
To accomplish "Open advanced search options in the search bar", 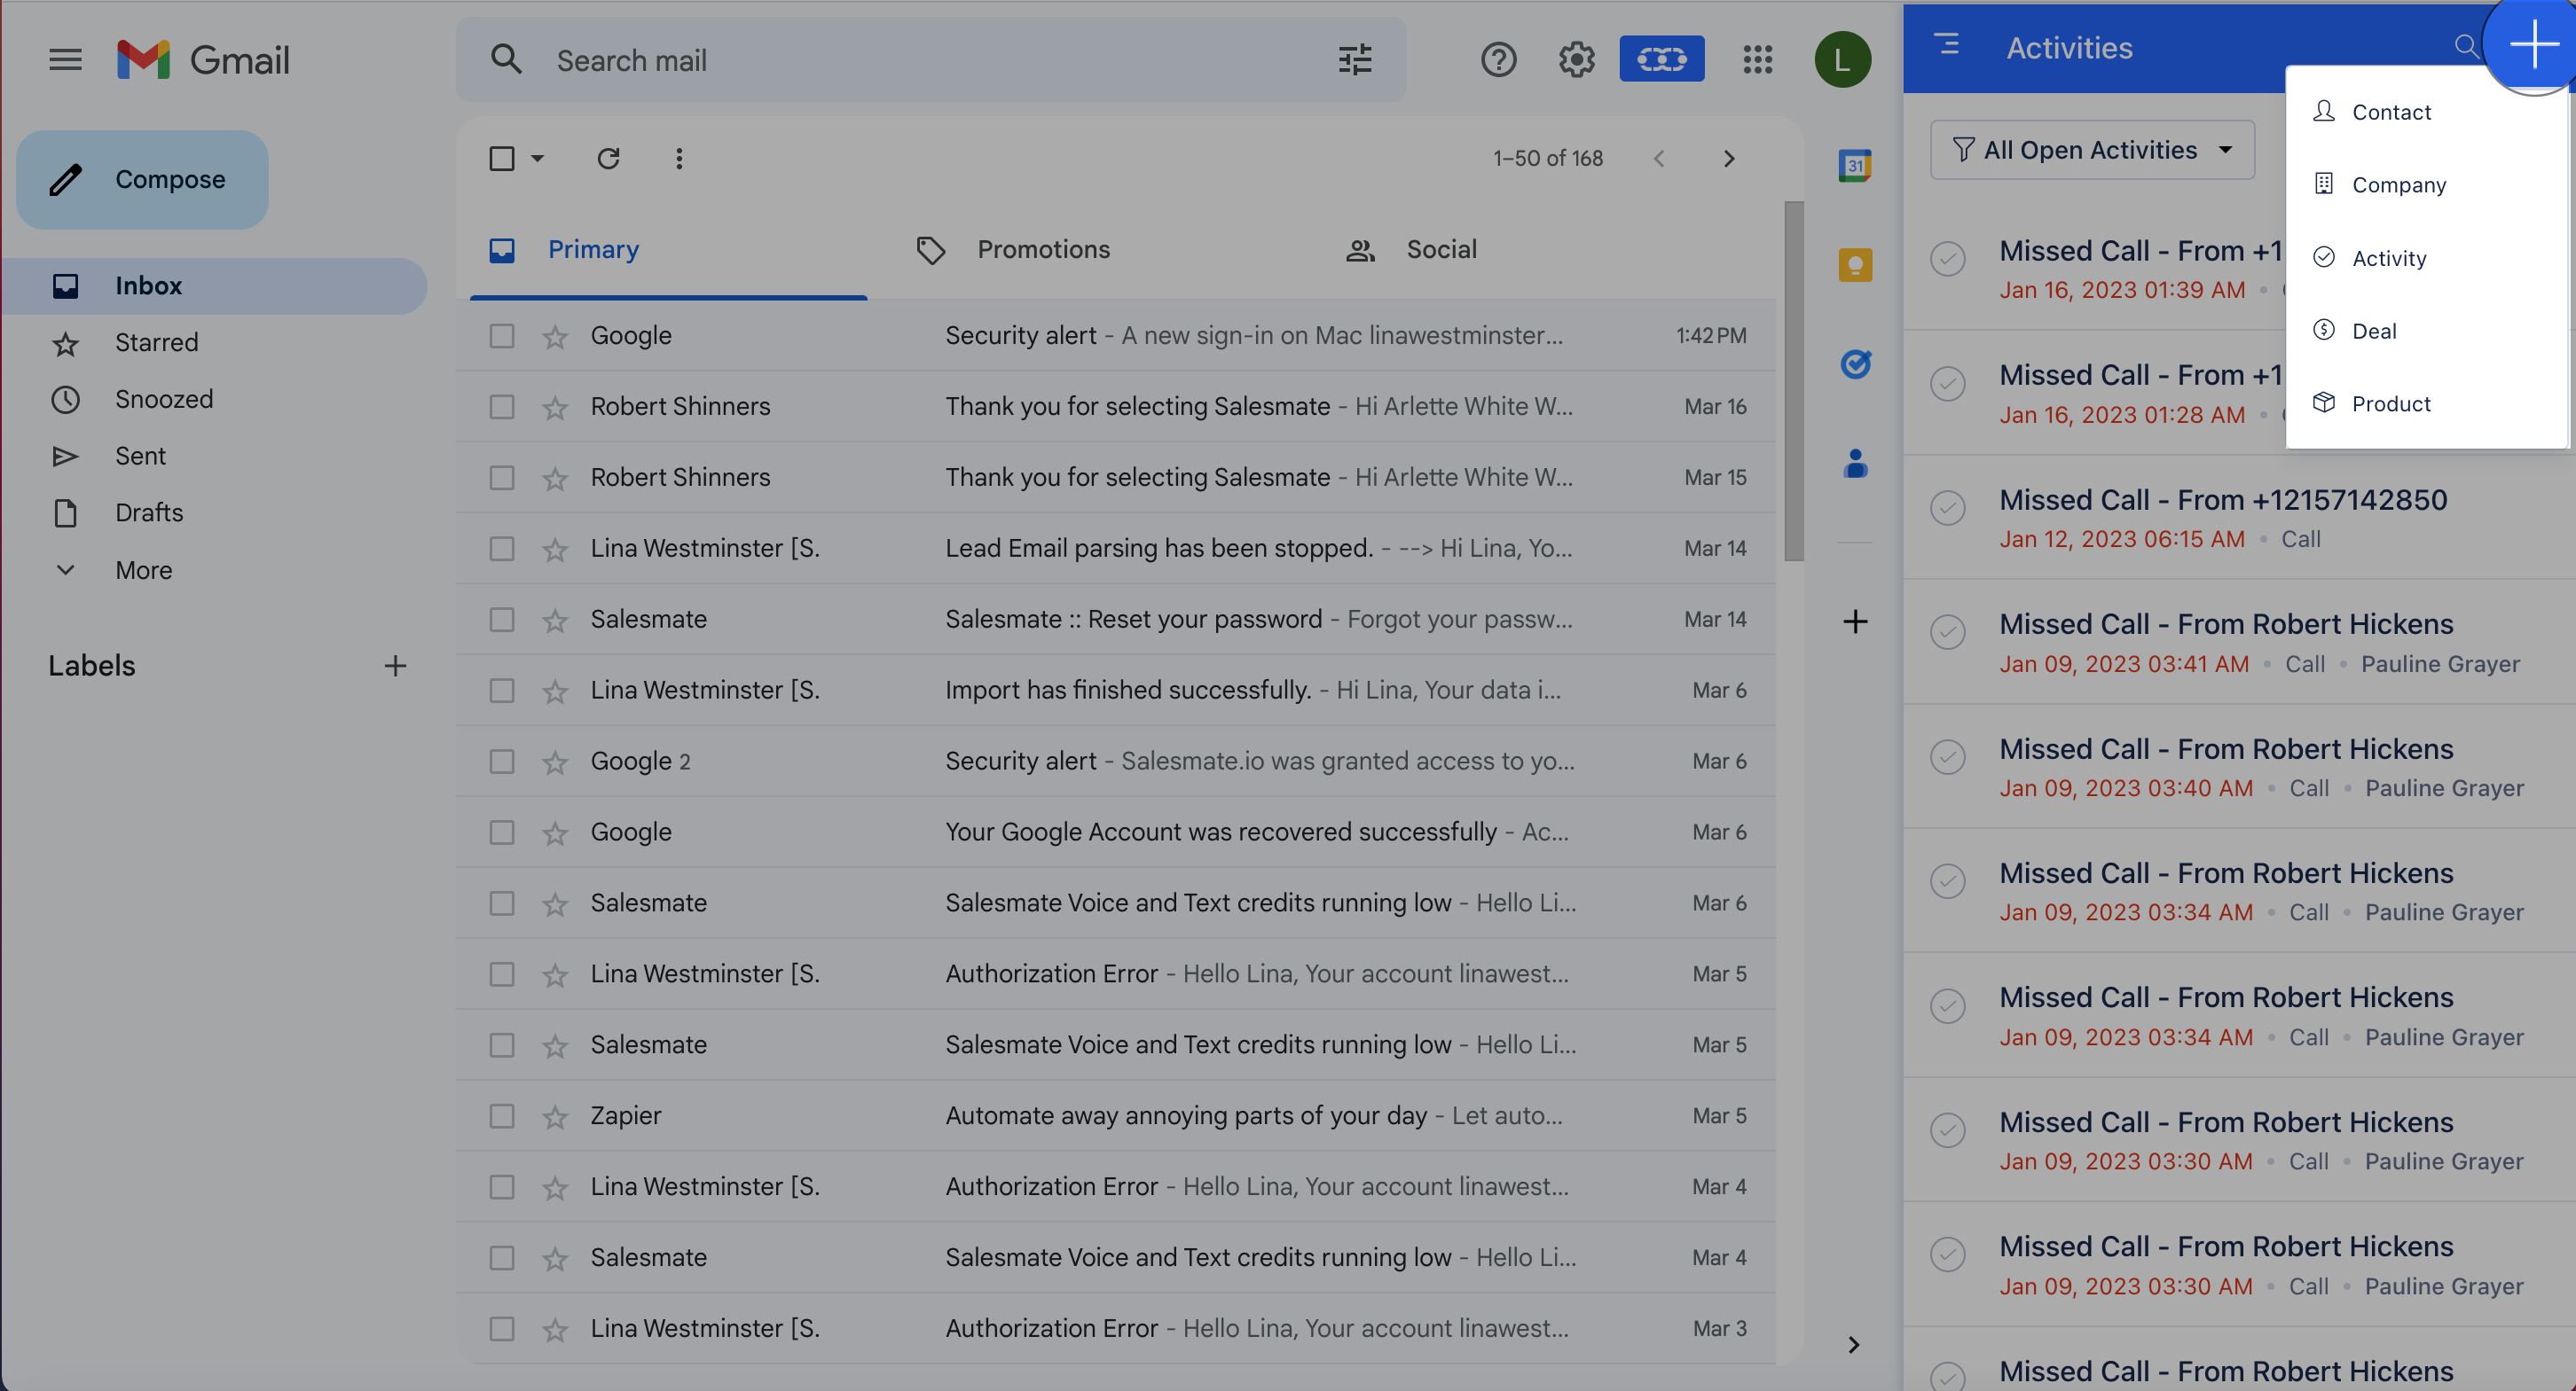I will [1355, 60].
